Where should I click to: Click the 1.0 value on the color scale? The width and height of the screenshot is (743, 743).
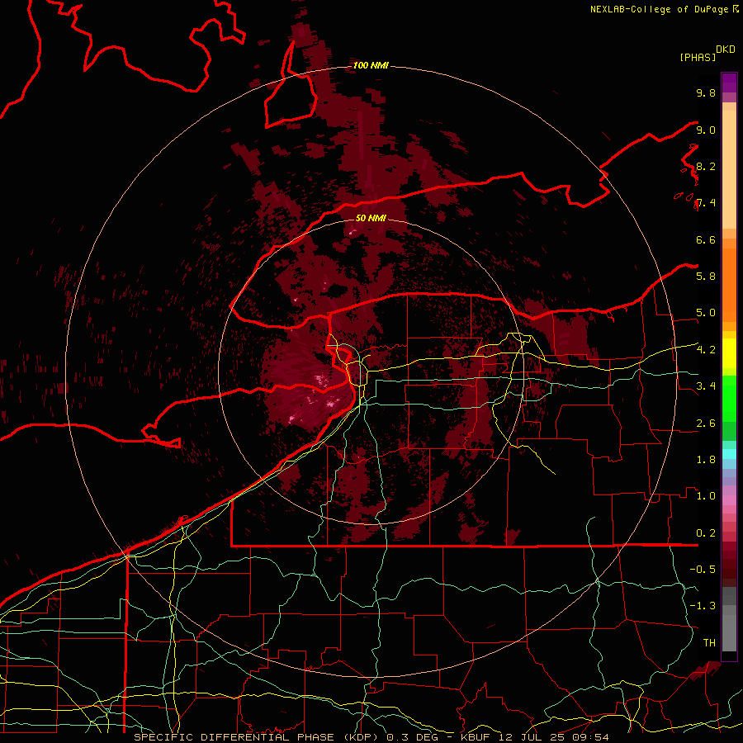pyautogui.click(x=706, y=496)
